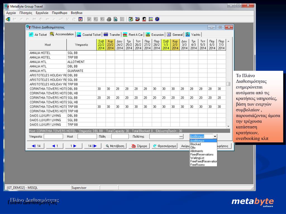This screenshot has width=286, height=214.
Task: Open the Αρχεία menu
Action: (11, 13)
